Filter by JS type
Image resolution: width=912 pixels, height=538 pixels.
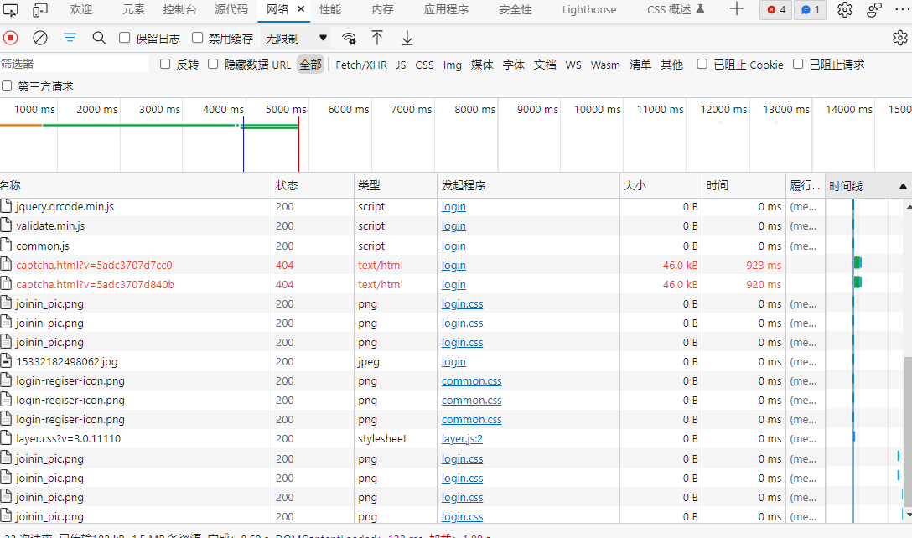[401, 65]
